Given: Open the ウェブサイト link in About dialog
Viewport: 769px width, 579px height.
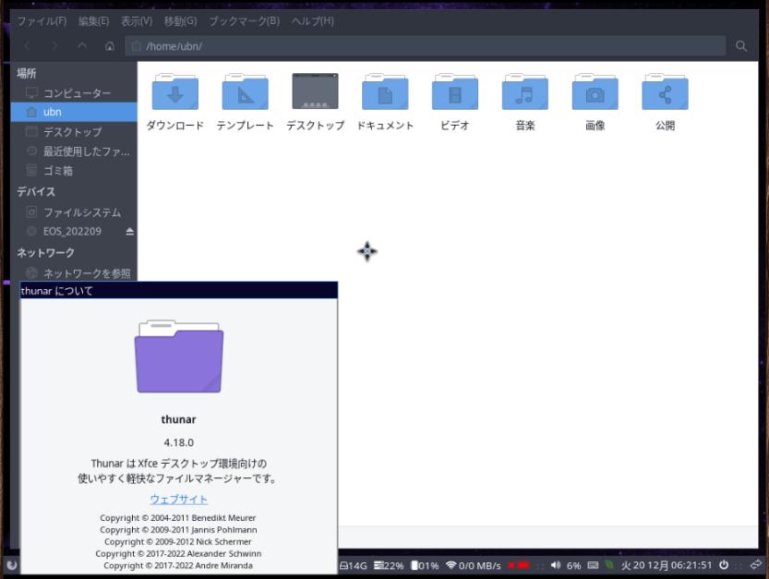Looking at the screenshot, I should click(x=178, y=499).
